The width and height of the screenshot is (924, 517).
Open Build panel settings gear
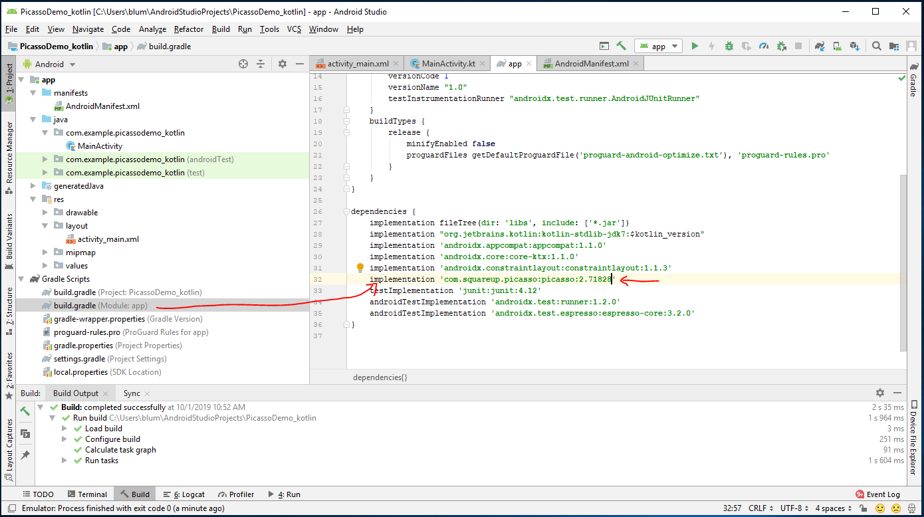click(x=880, y=393)
